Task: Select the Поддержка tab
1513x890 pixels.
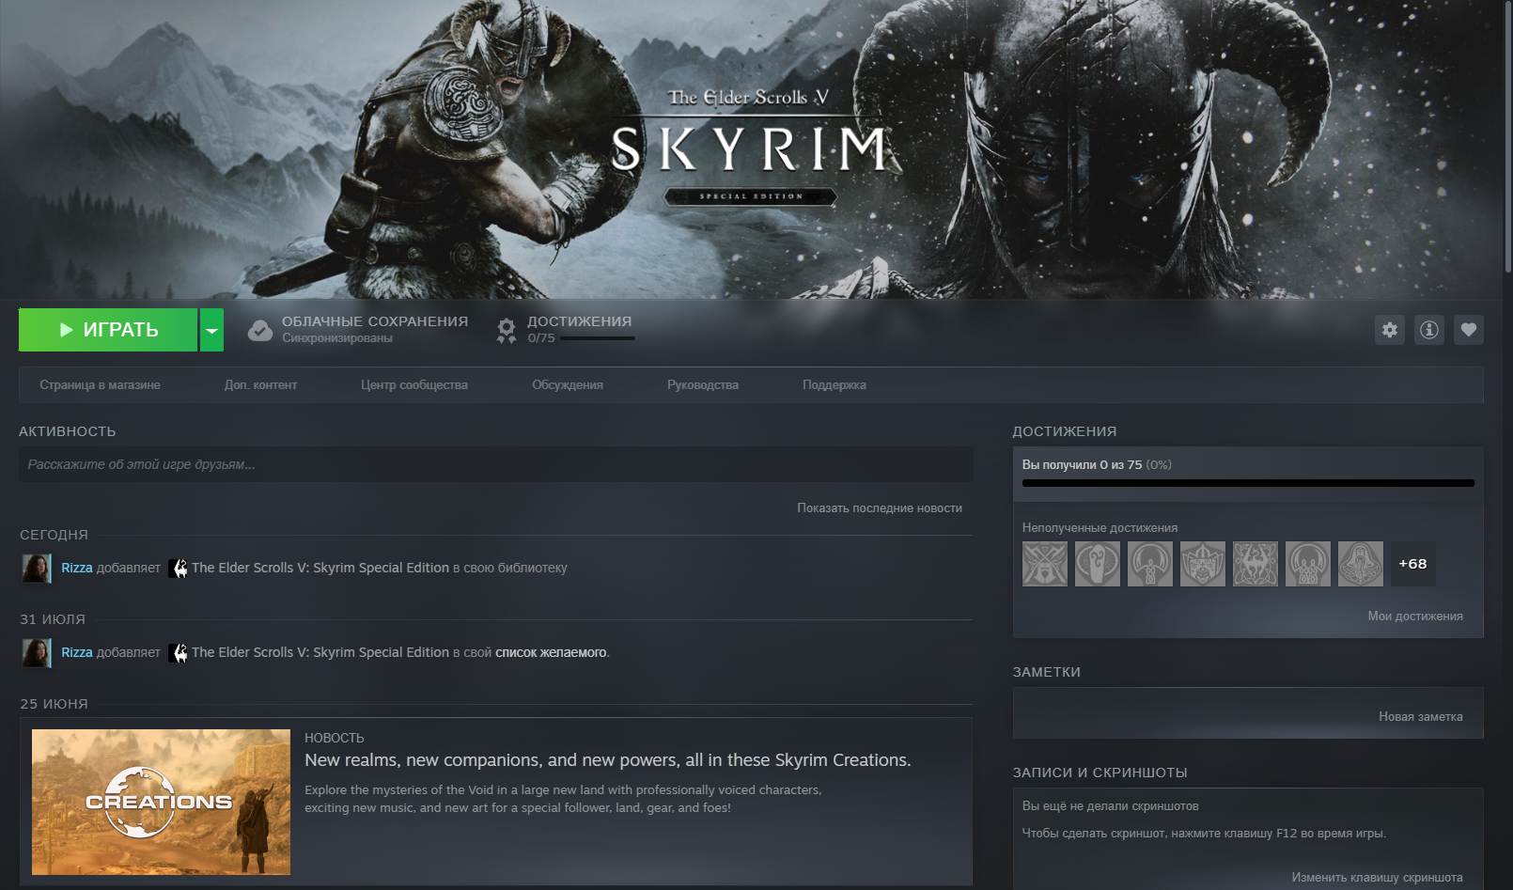Action: pyautogui.click(x=834, y=385)
